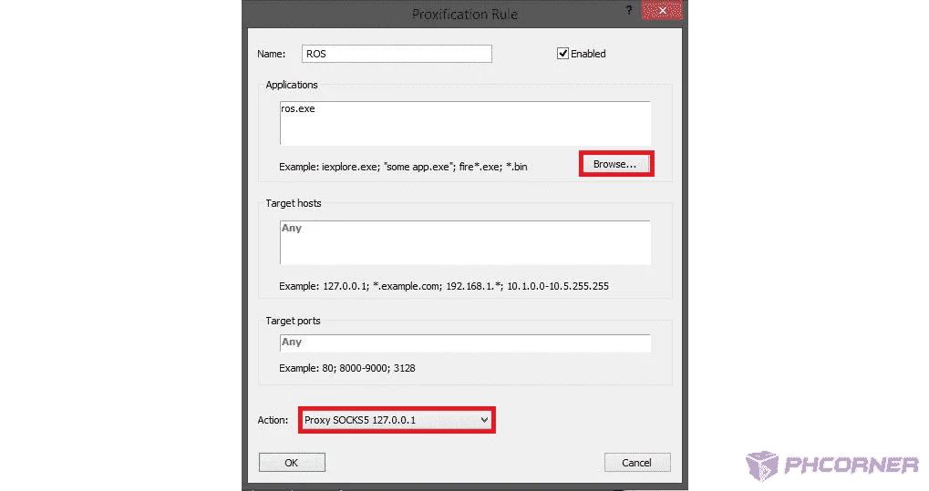Select the target ports example text
This screenshot has height=491, width=929.
tap(347, 368)
